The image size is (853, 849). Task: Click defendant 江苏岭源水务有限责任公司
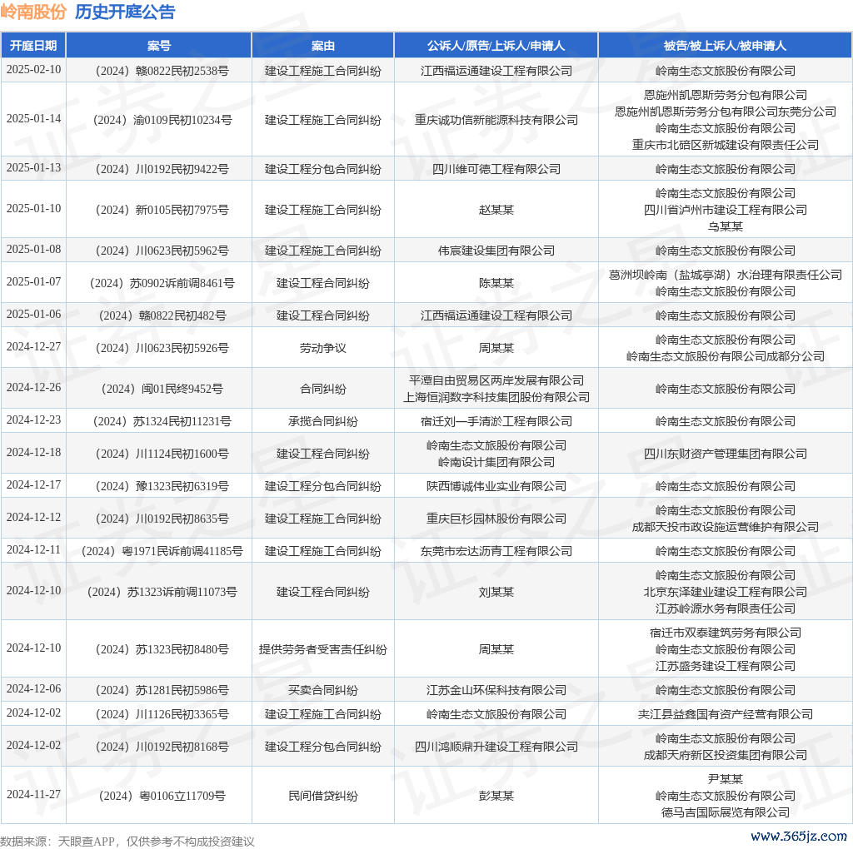[726, 608]
